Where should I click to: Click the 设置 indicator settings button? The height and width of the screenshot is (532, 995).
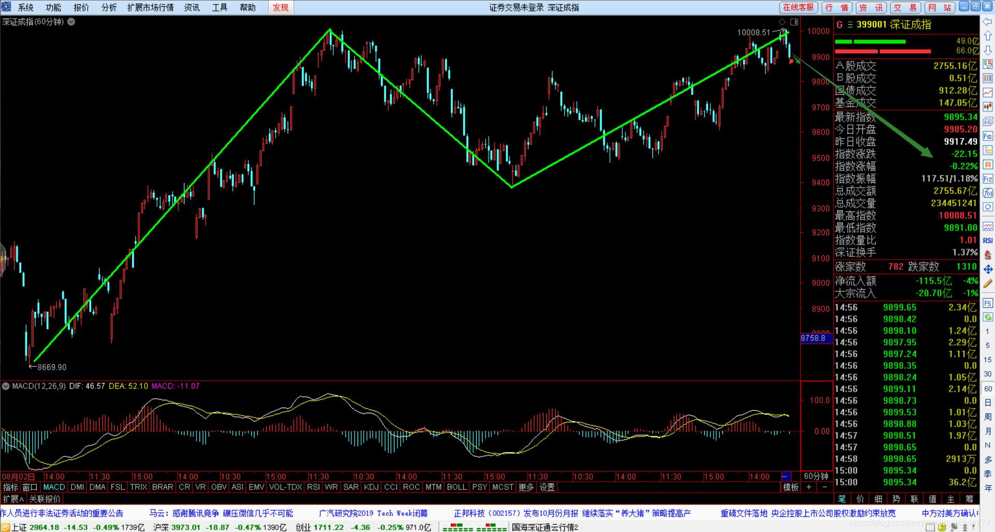547,487
